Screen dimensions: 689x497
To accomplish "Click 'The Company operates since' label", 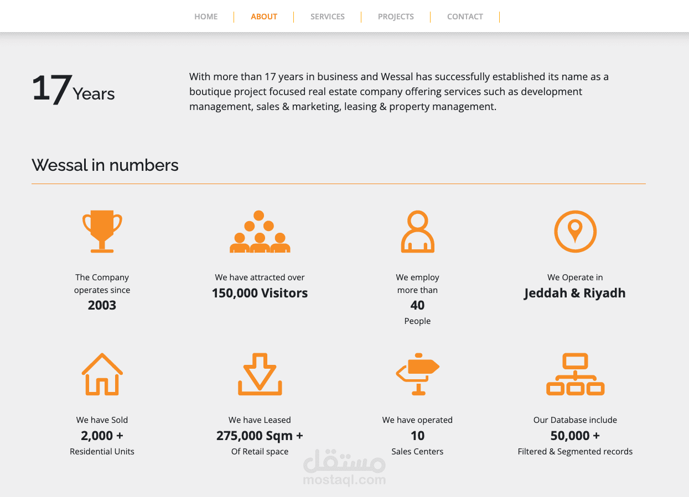I will coord(102,284).
